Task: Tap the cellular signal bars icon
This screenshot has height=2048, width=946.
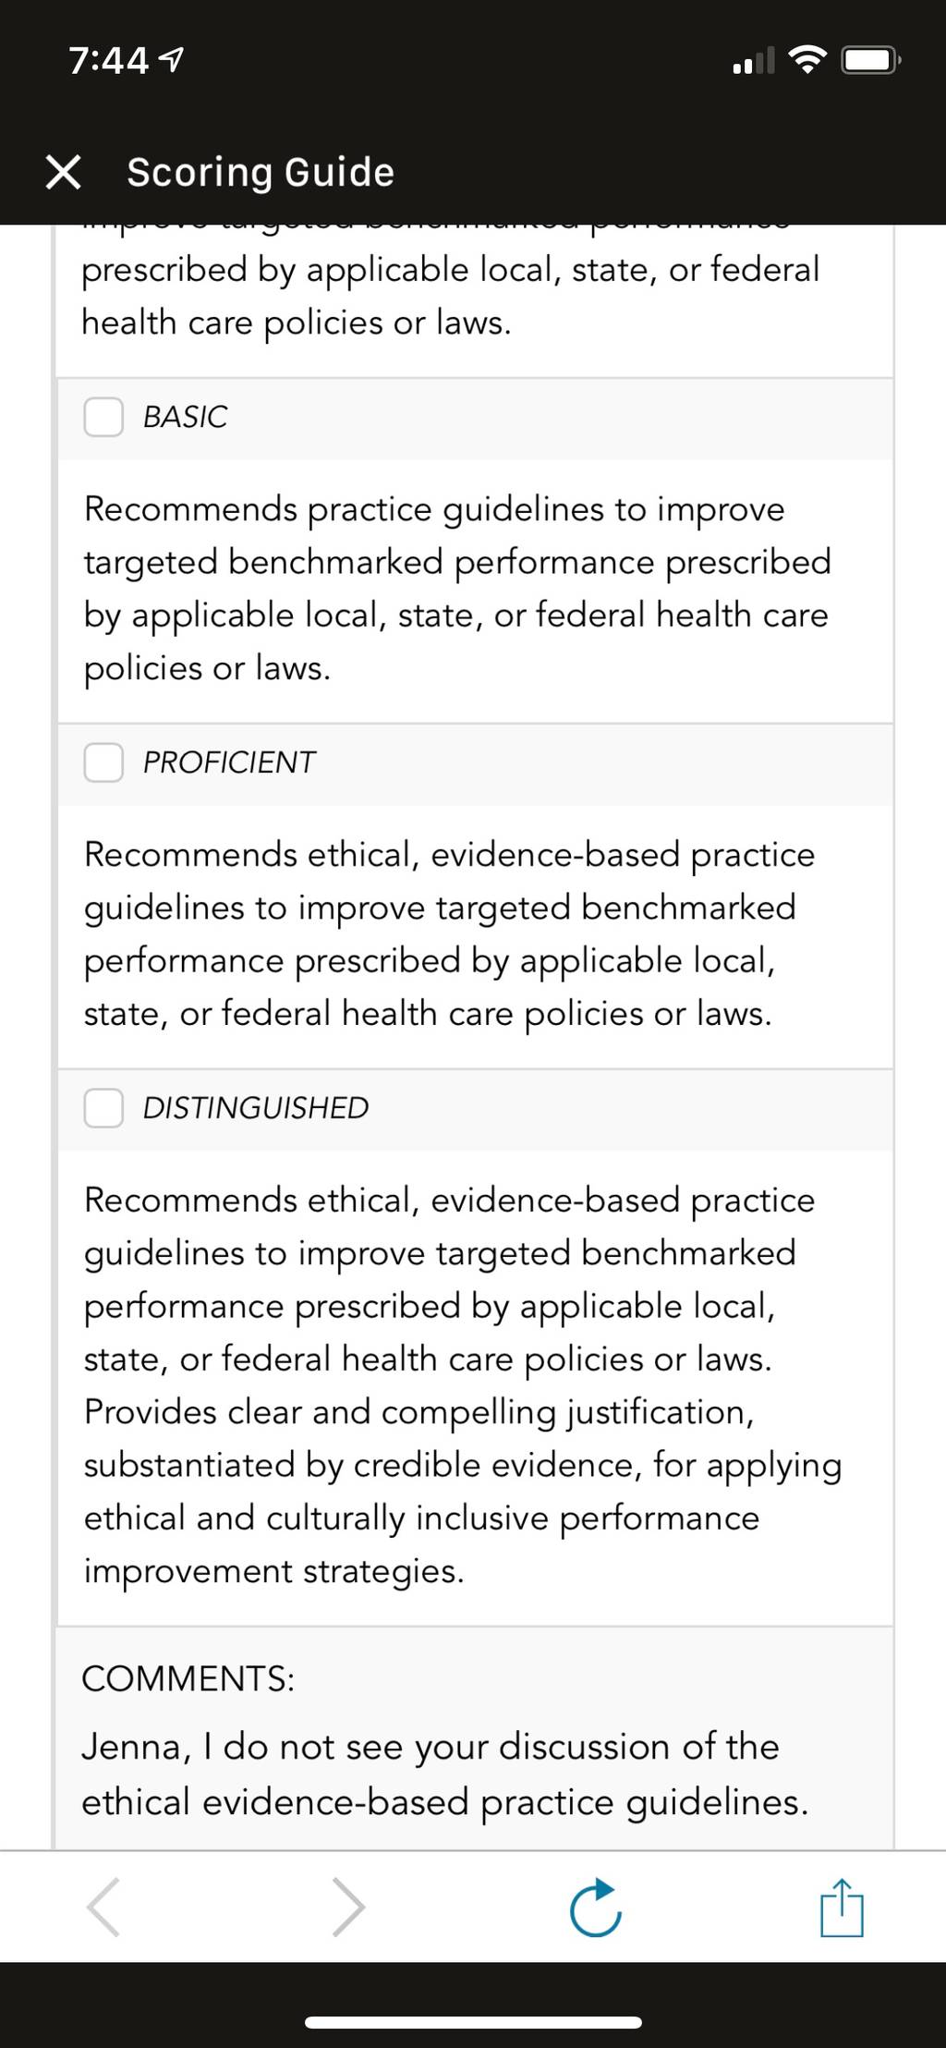Action: [754, 62]
